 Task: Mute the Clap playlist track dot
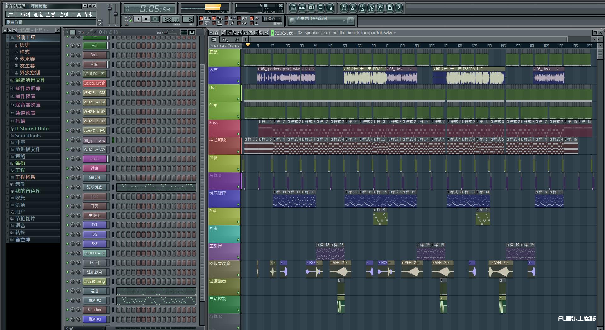238,117
